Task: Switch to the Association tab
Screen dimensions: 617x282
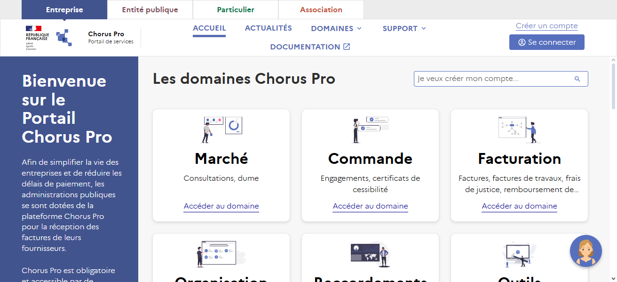Action: tap(321, 9)
